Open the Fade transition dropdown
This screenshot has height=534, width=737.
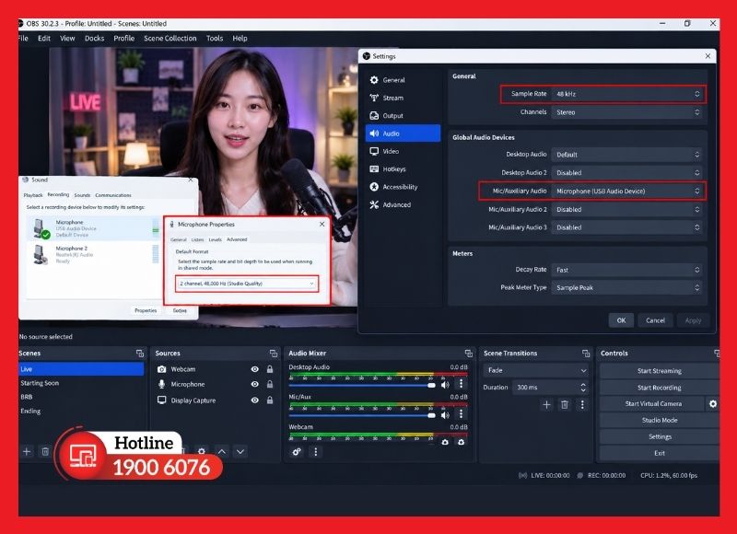tap(536, 370)
